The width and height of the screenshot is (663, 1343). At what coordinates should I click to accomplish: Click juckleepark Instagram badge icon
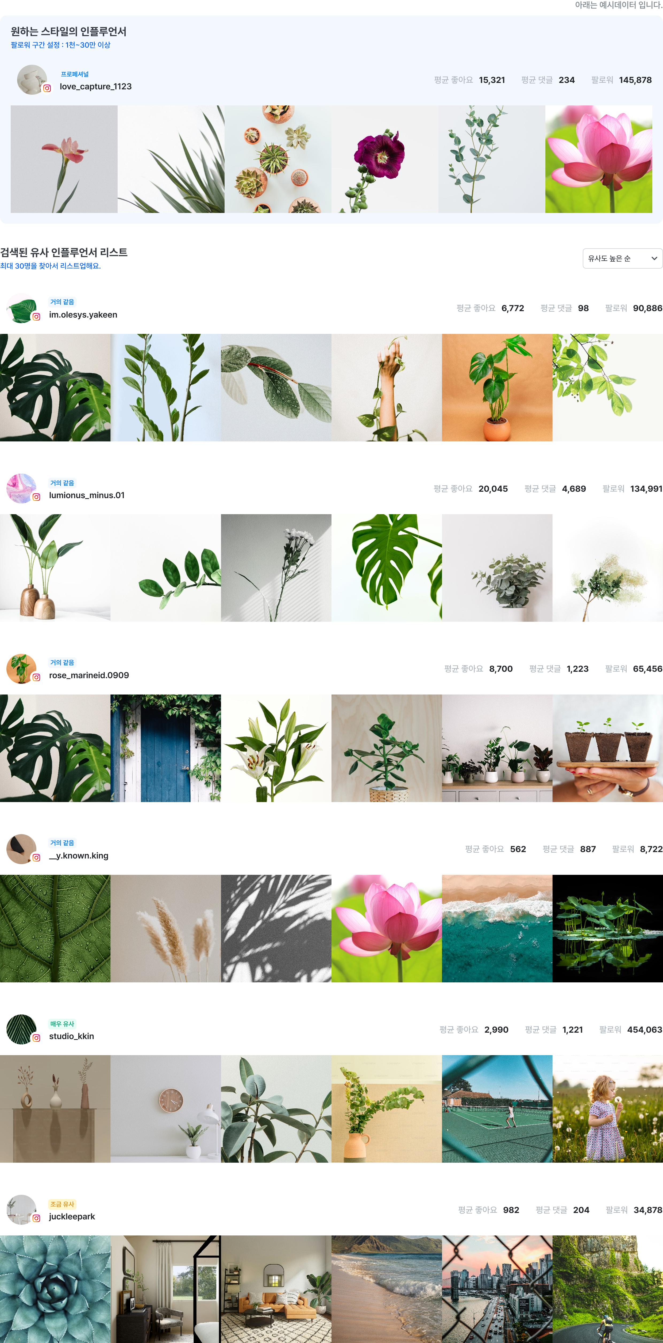[36, 1218]
